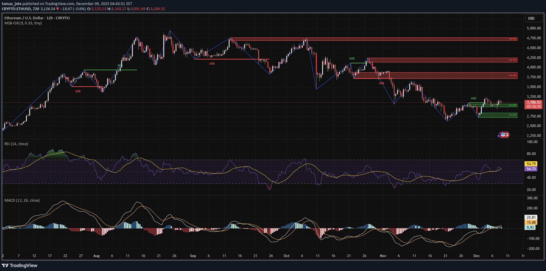Click the MSB-OB (9, 0.33, tiny) indicator title

pos(23,23)
